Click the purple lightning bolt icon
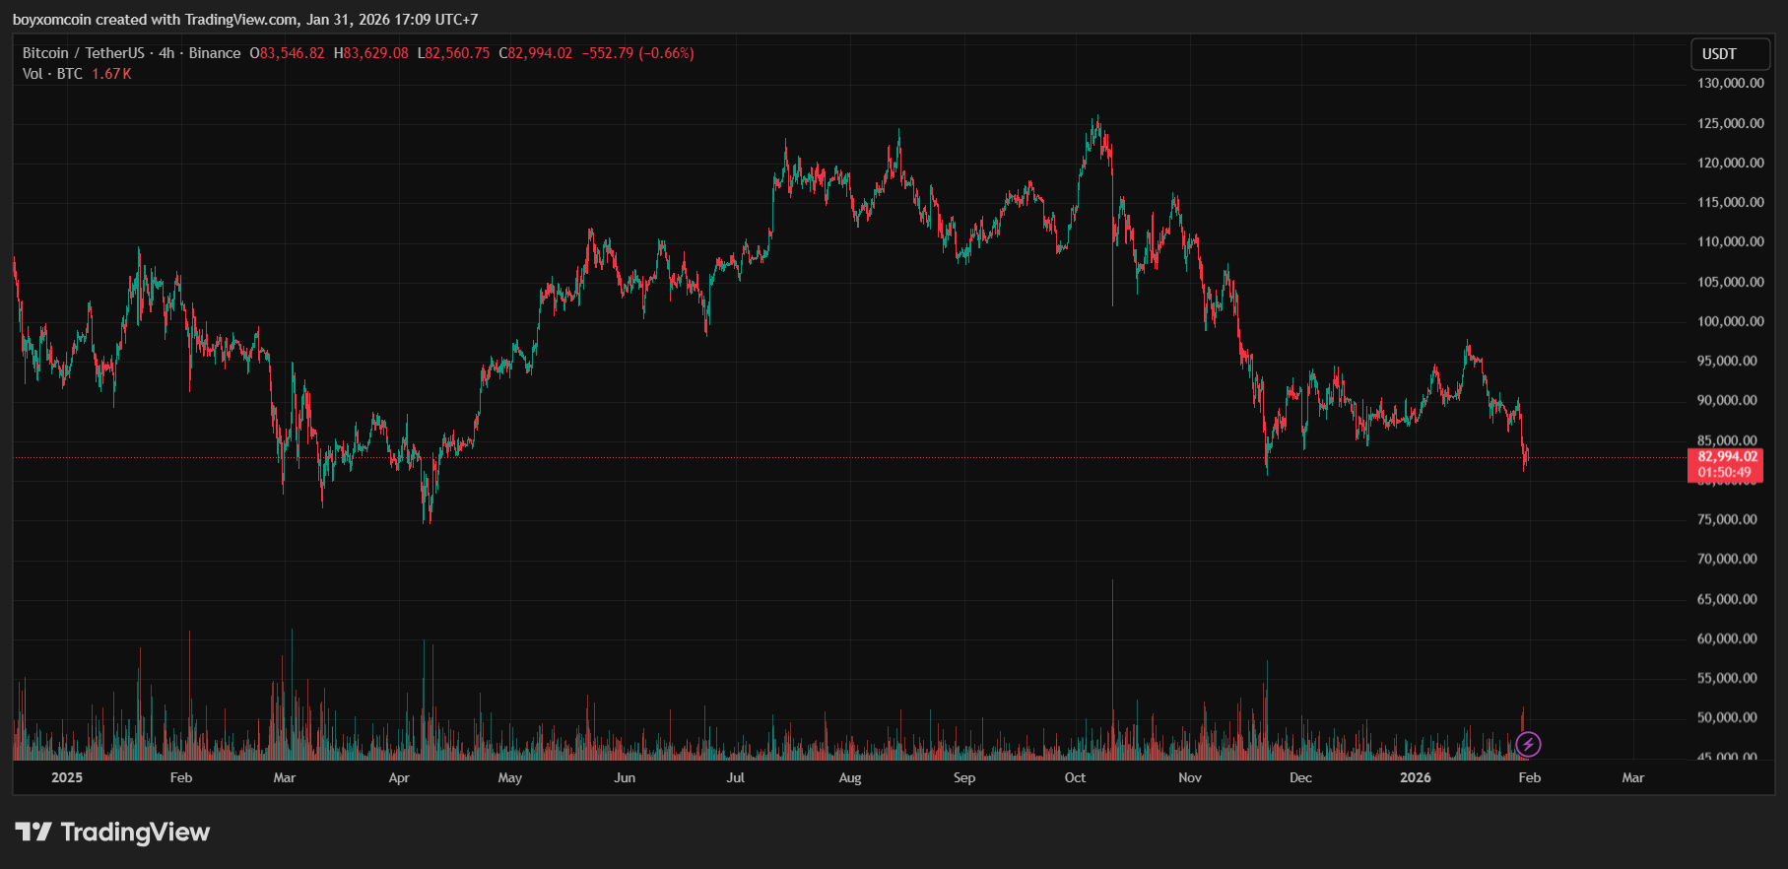The height and width of the screenshot is (869, 1788). click(x=1528, y=744)
